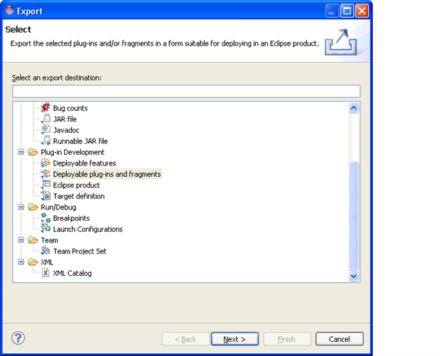The width and height of the screenshot is (440, 356).
Task: Minimize the Export dialog window
Action: click(332, 11)
